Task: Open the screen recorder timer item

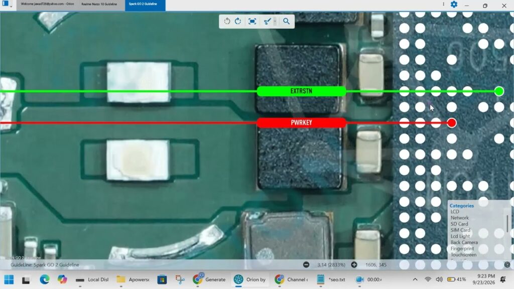Action: [368, 279]
